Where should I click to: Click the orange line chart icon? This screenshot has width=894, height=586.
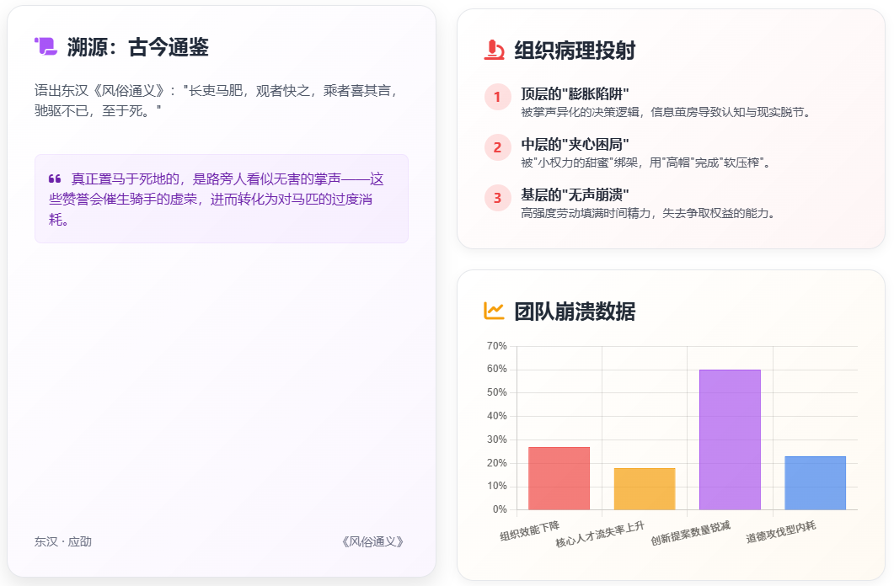pos(494,311)
